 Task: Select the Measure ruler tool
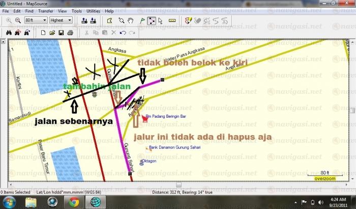(x=172, y=21)
